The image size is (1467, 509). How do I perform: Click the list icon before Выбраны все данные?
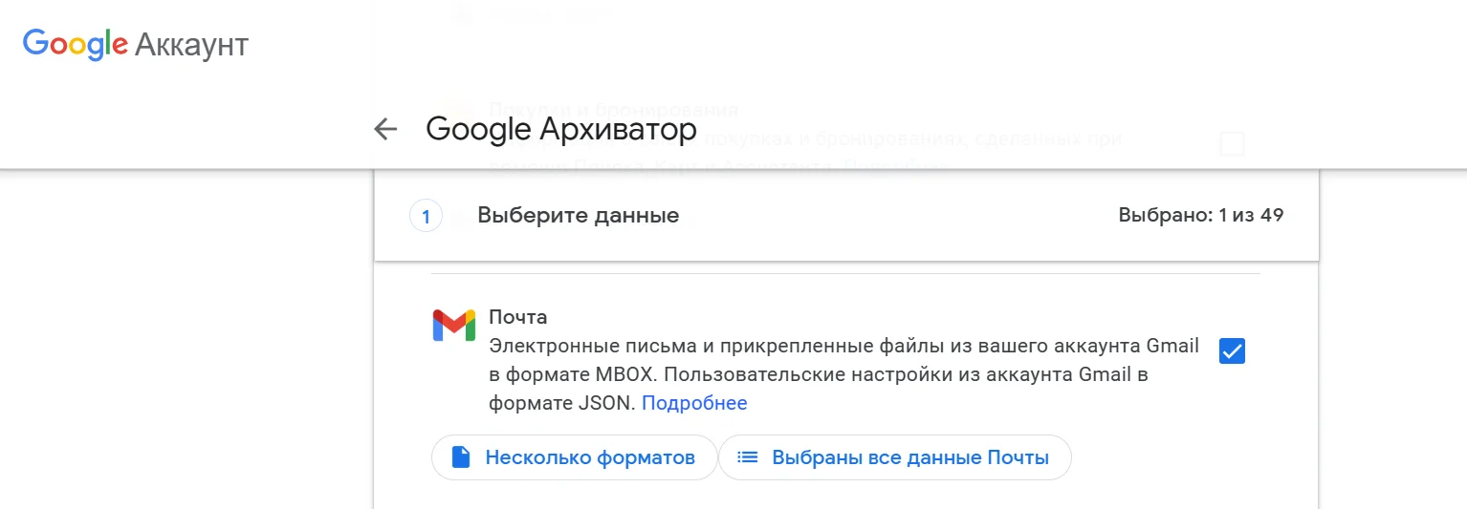[x=748, y=457]
